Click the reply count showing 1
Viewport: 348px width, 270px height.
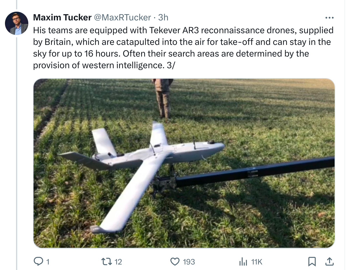[x=48, y=262]
